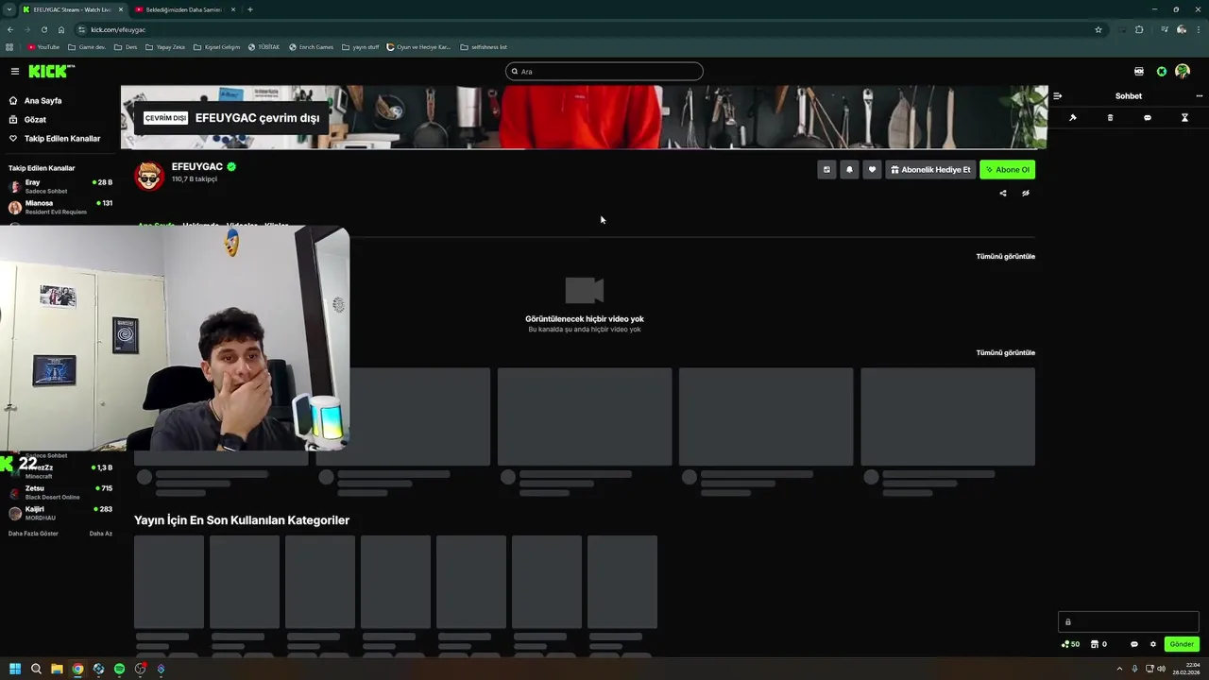This screenshot has width=1209, height=680.
Task: Click the verified badge next to EFEUYGAC
Action: click(231, 166)
